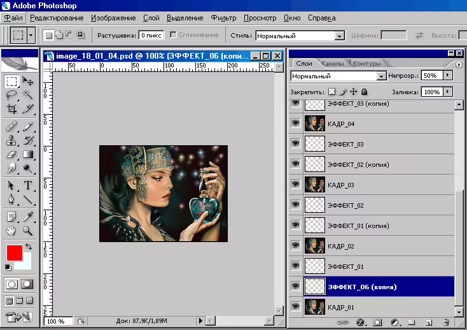Select the Type tool

click(28, 185)
